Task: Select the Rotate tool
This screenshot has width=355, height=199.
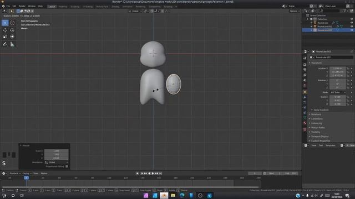Action: tap(12, 30)
